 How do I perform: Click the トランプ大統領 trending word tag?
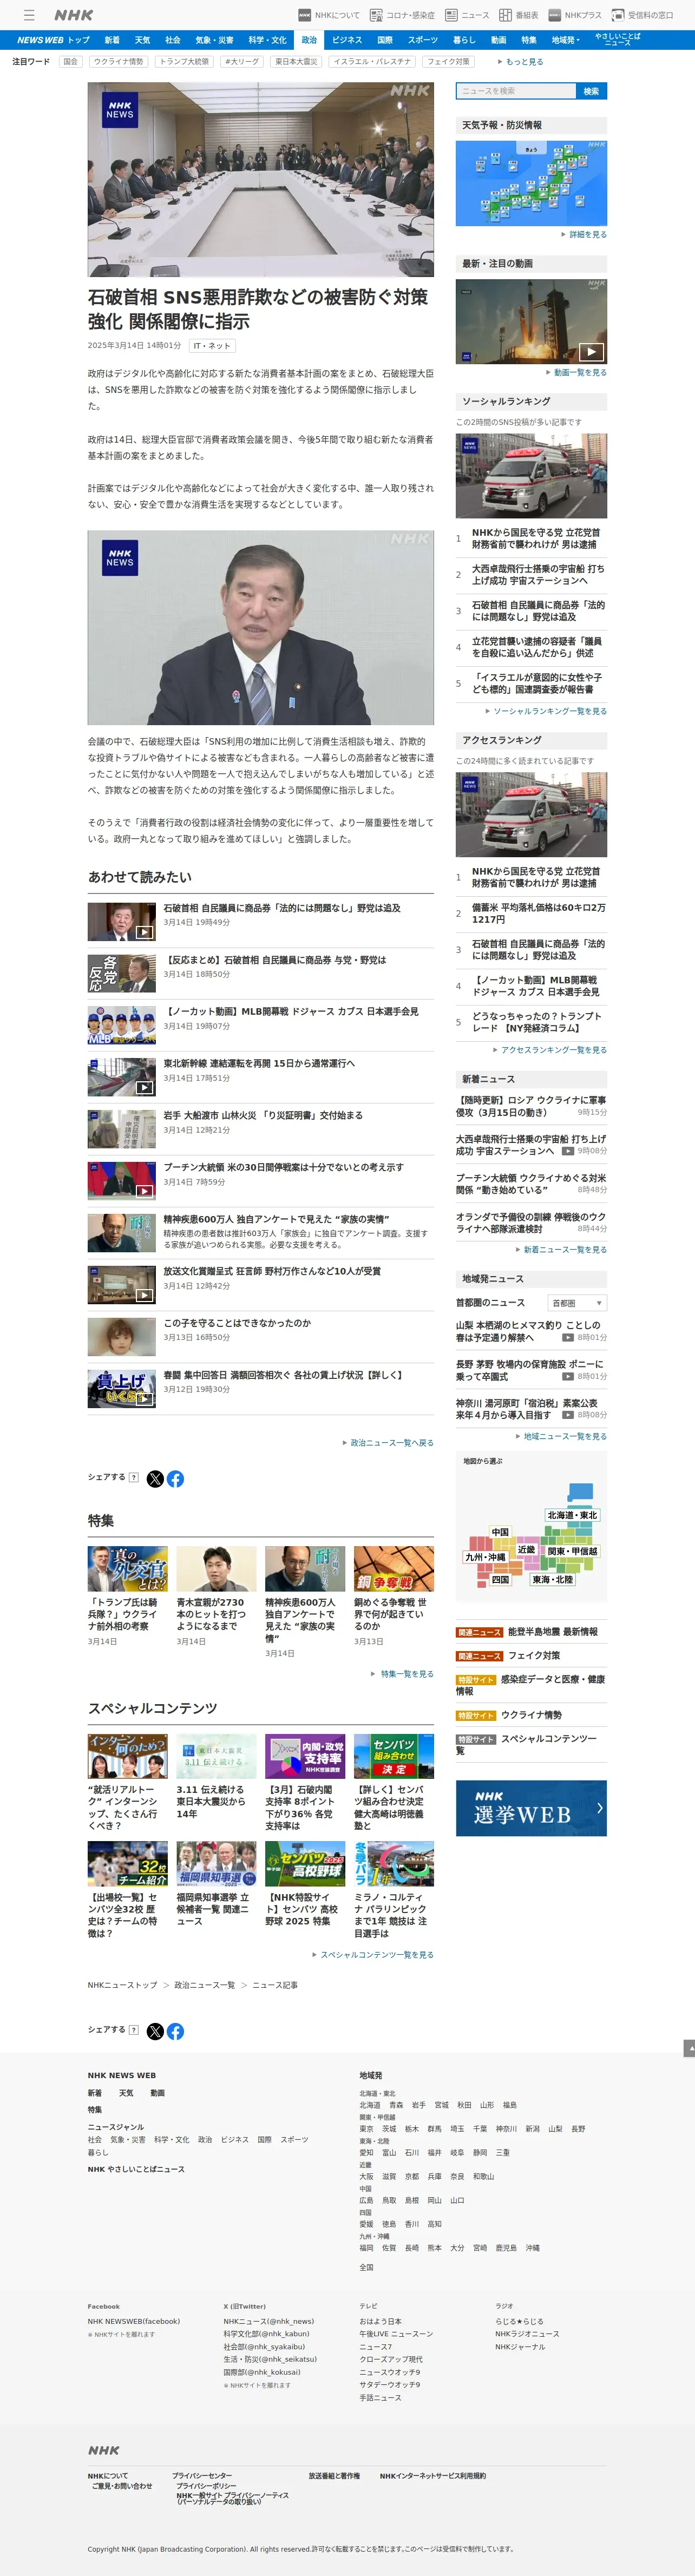184,61
